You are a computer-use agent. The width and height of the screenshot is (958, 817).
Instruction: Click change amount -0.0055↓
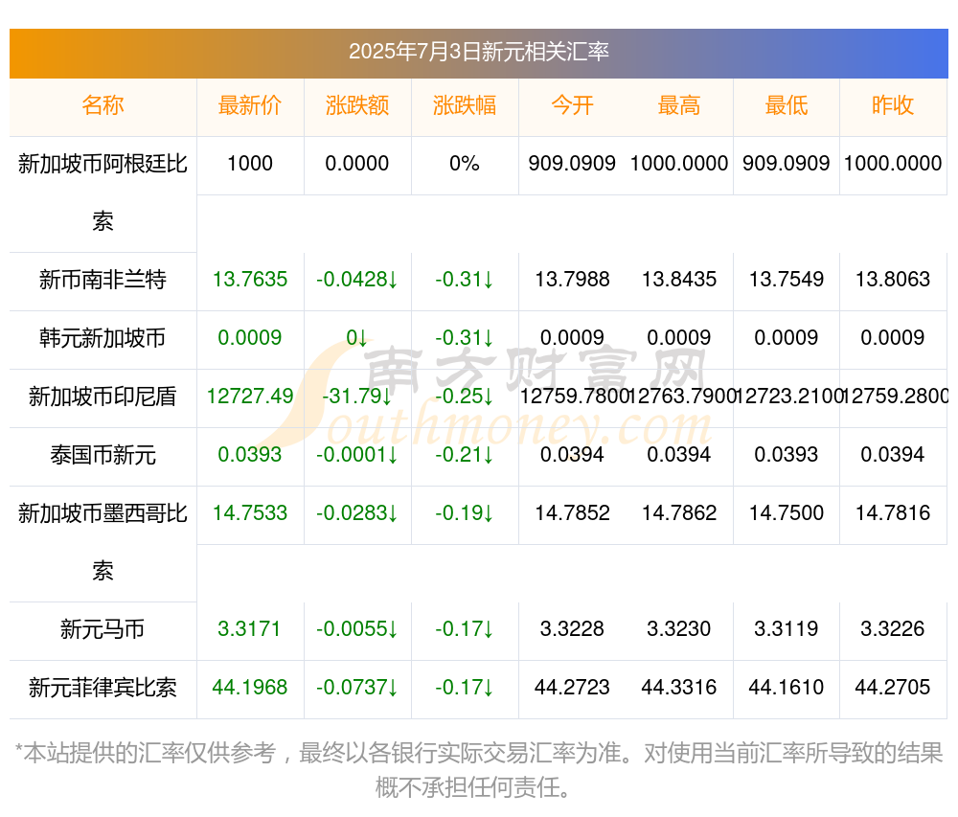pos(357,628)
